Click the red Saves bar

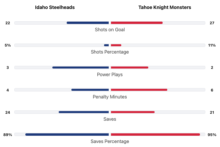[133, 112]
